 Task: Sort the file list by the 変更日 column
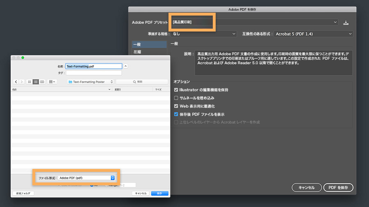tap(132, 90)
